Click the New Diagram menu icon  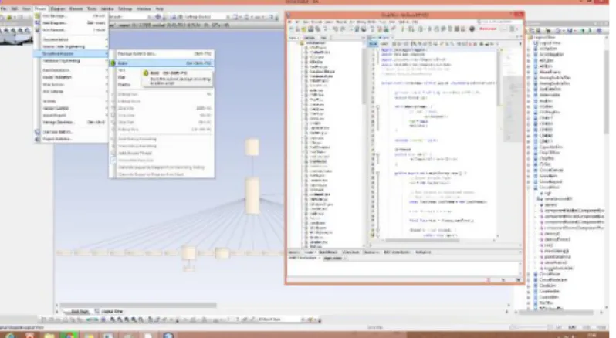point(37,23)
